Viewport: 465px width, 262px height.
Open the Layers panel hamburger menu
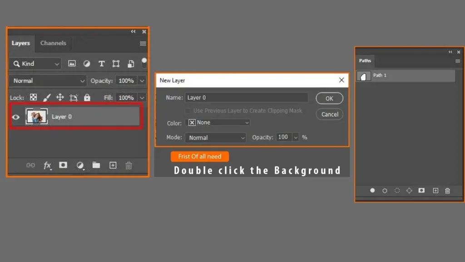(143, 44)
